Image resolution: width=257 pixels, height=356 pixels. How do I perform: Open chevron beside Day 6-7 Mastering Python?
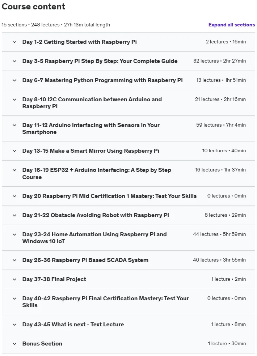(x=14, y=80)
